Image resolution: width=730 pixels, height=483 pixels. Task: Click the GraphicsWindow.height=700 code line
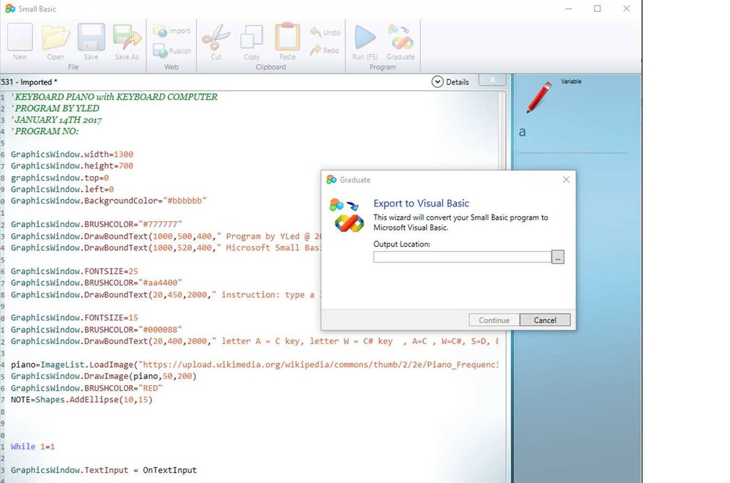point(72,166)
